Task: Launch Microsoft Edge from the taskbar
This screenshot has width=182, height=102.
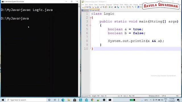Action: (x=63, y=100)
